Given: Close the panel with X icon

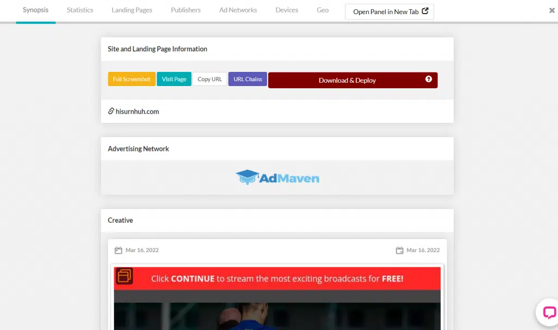Looking at the screenshot, I should coord(552,10).
